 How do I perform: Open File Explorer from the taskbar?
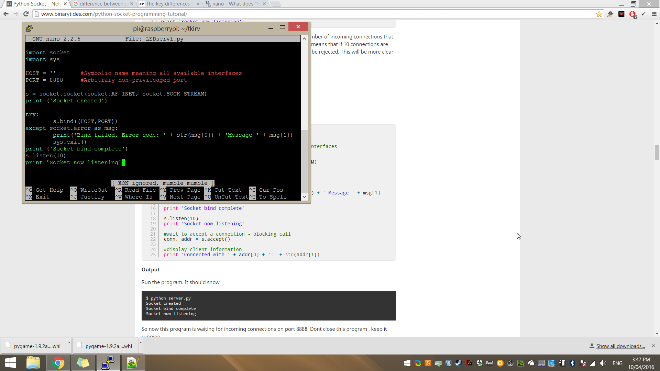click(33, 363)
